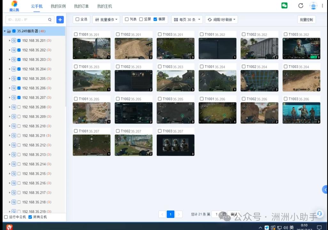Click the 英 input method indicator
The image size is (328, 230).
click(x=292, y=227)
